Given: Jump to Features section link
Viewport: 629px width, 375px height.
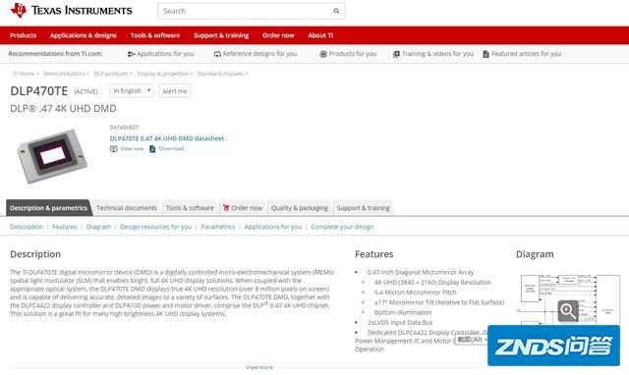Looking at the screenshot, I should [64, 227].
